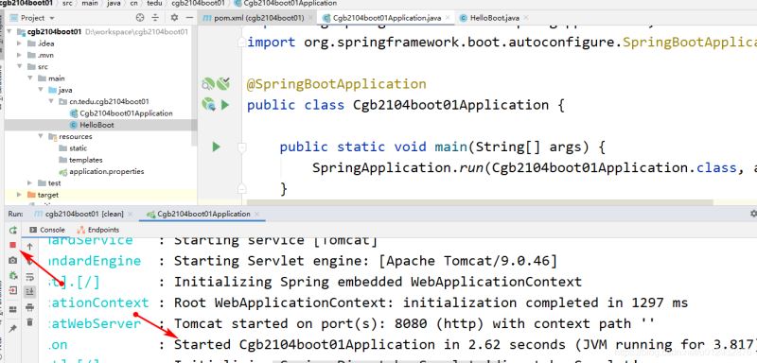Click fold marker beside main method
757x363 pixels.
241,147
